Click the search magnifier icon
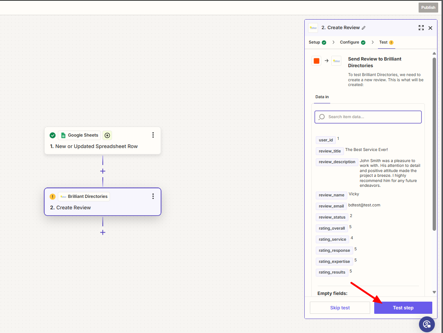This screenshot has height=333, width=443. [321, 117]
